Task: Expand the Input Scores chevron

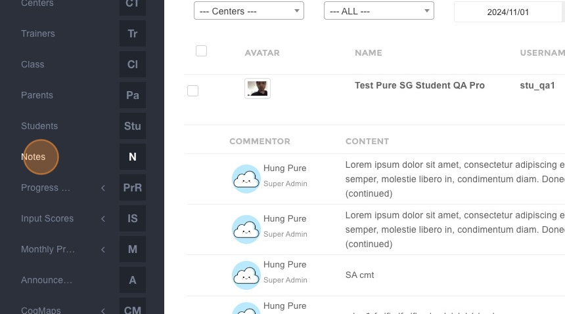Action: coord(103,218)
